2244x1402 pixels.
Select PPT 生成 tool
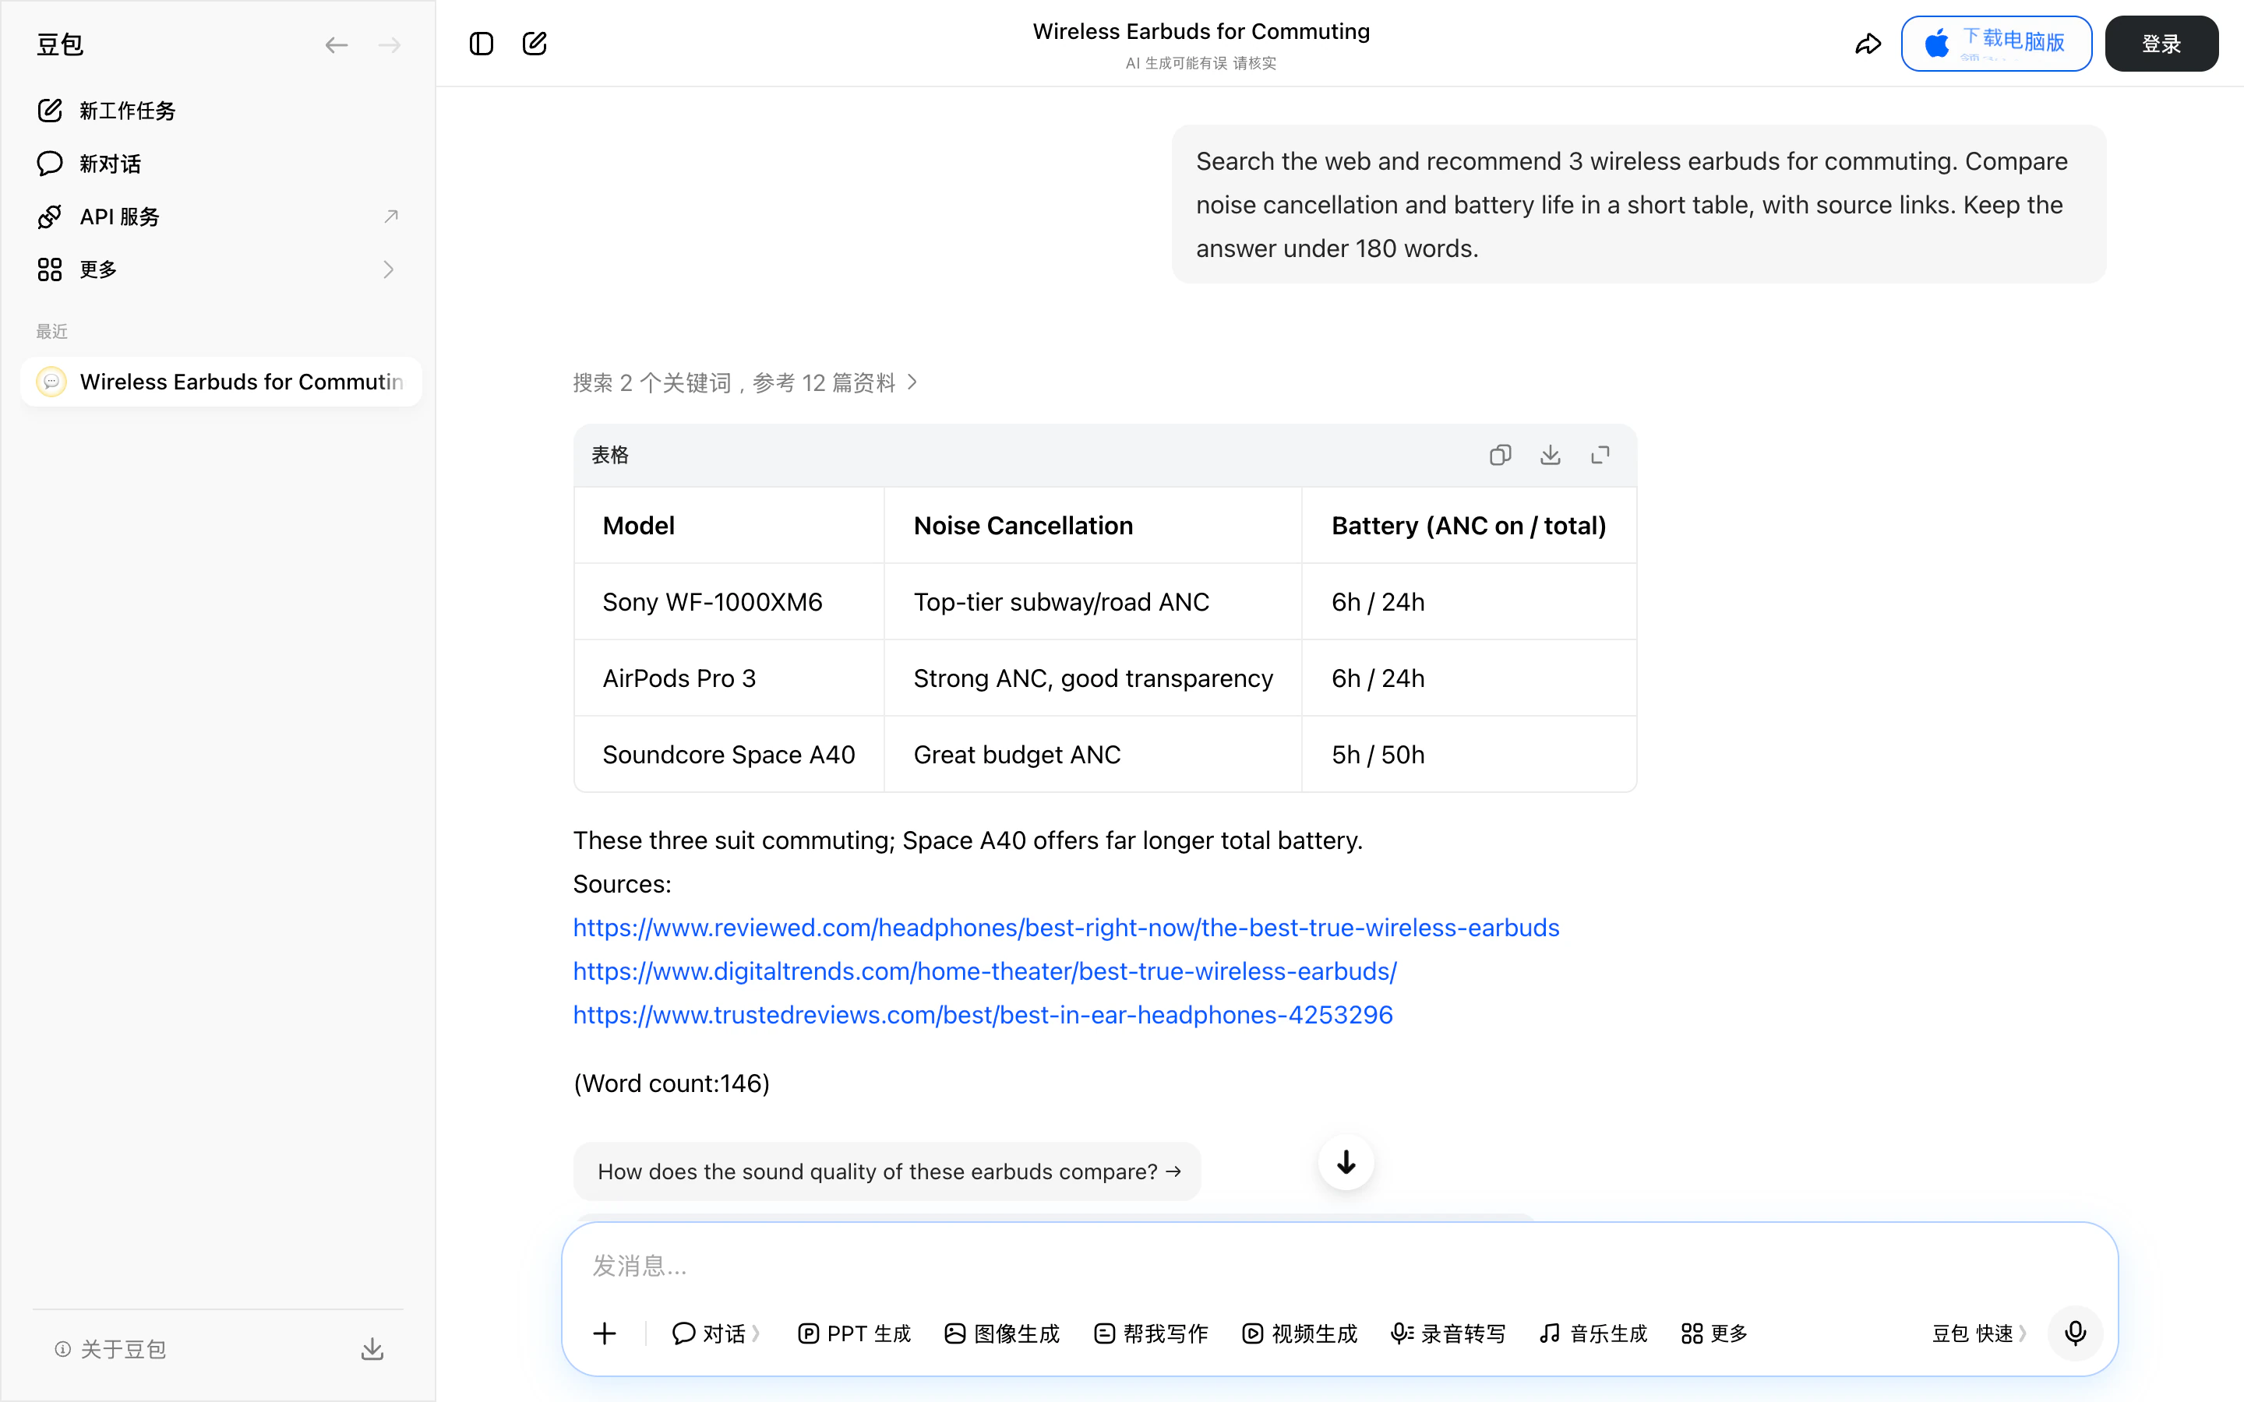click(854, 1333)
